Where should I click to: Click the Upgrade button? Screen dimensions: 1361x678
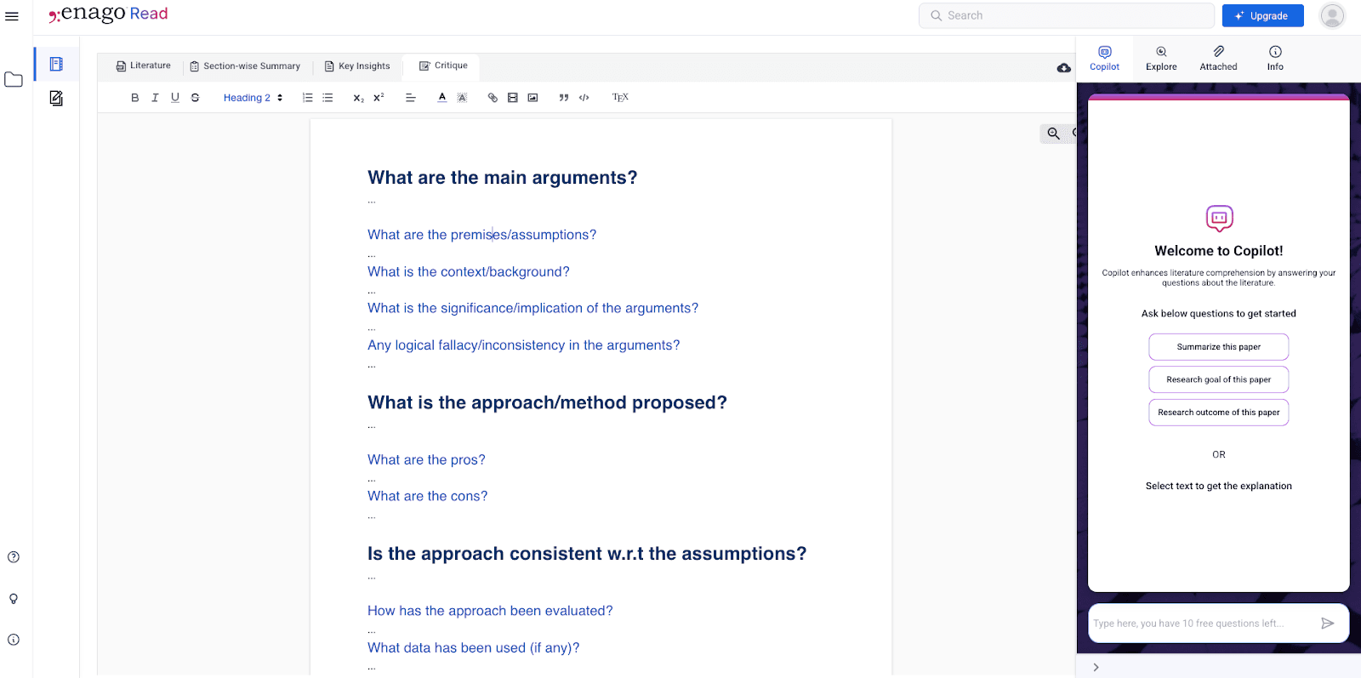click(x=1262, y=15)
